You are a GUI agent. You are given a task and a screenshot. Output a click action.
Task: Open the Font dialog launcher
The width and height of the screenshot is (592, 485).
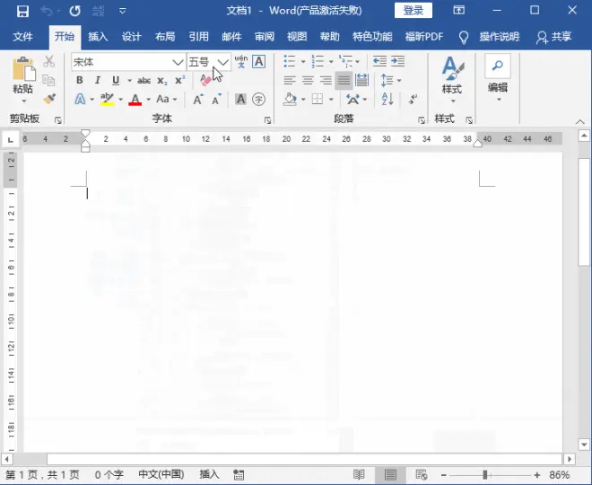pos(267,120)
